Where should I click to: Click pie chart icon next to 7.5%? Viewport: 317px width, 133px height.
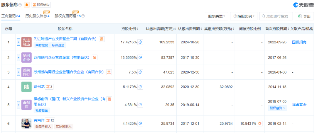pos(140,72)
